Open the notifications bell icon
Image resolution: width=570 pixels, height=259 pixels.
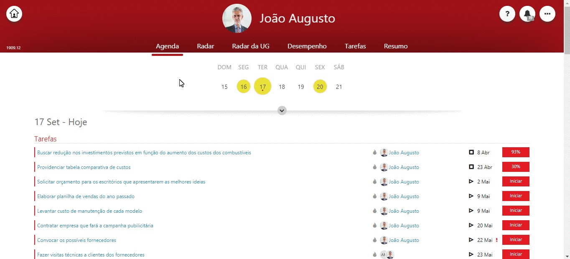click(x=527, y=14)
